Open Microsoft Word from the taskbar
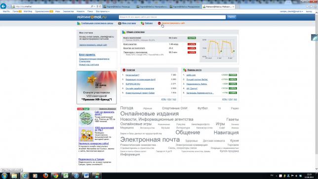This screenshot has width=318, height=179. point(86,176)
